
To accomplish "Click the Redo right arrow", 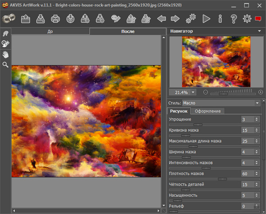I will point(175,19).
